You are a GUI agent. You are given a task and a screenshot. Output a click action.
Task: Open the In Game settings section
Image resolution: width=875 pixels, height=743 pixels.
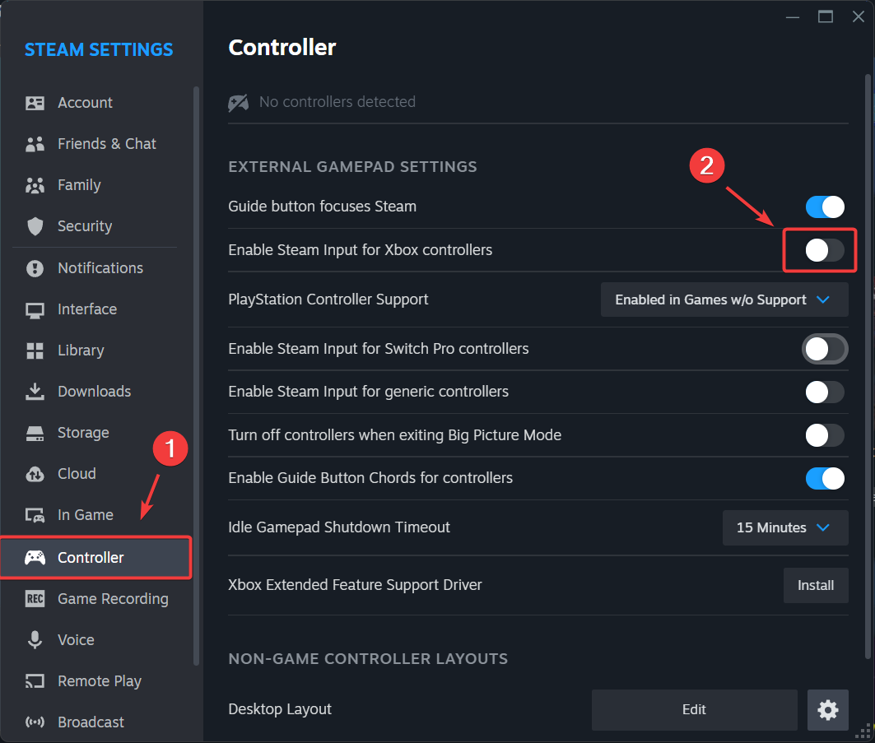click(85, 515)
